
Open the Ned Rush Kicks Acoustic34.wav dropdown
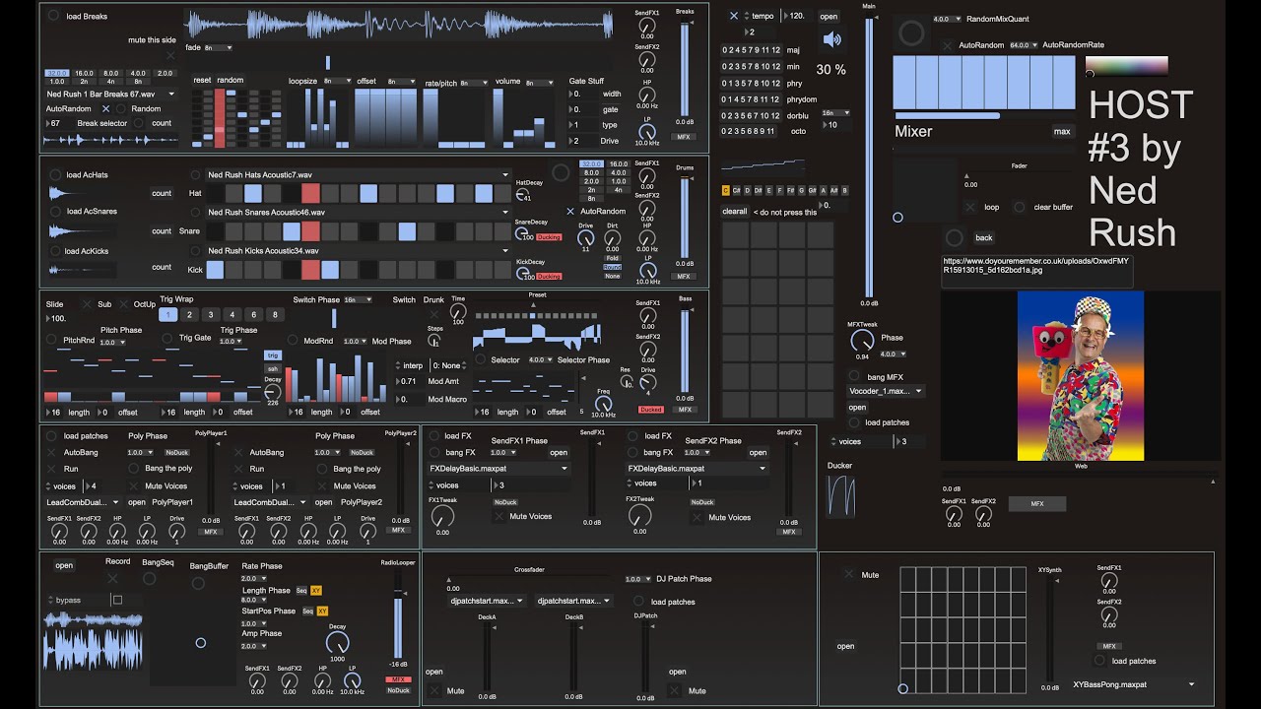coord(358,251)
